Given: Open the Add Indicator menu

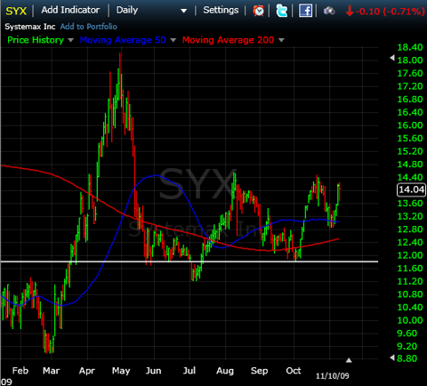Looking at the screenshot, I should tap(70, 10).
